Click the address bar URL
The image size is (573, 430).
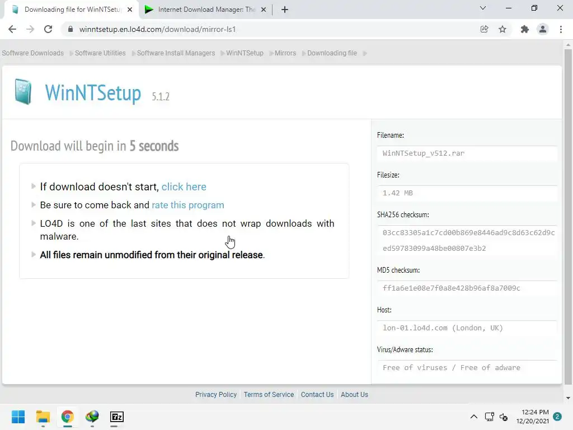(157, 29)
